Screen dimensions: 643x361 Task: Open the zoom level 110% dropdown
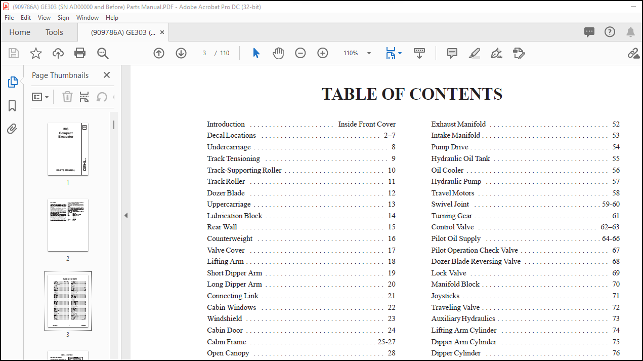[357, 53]
